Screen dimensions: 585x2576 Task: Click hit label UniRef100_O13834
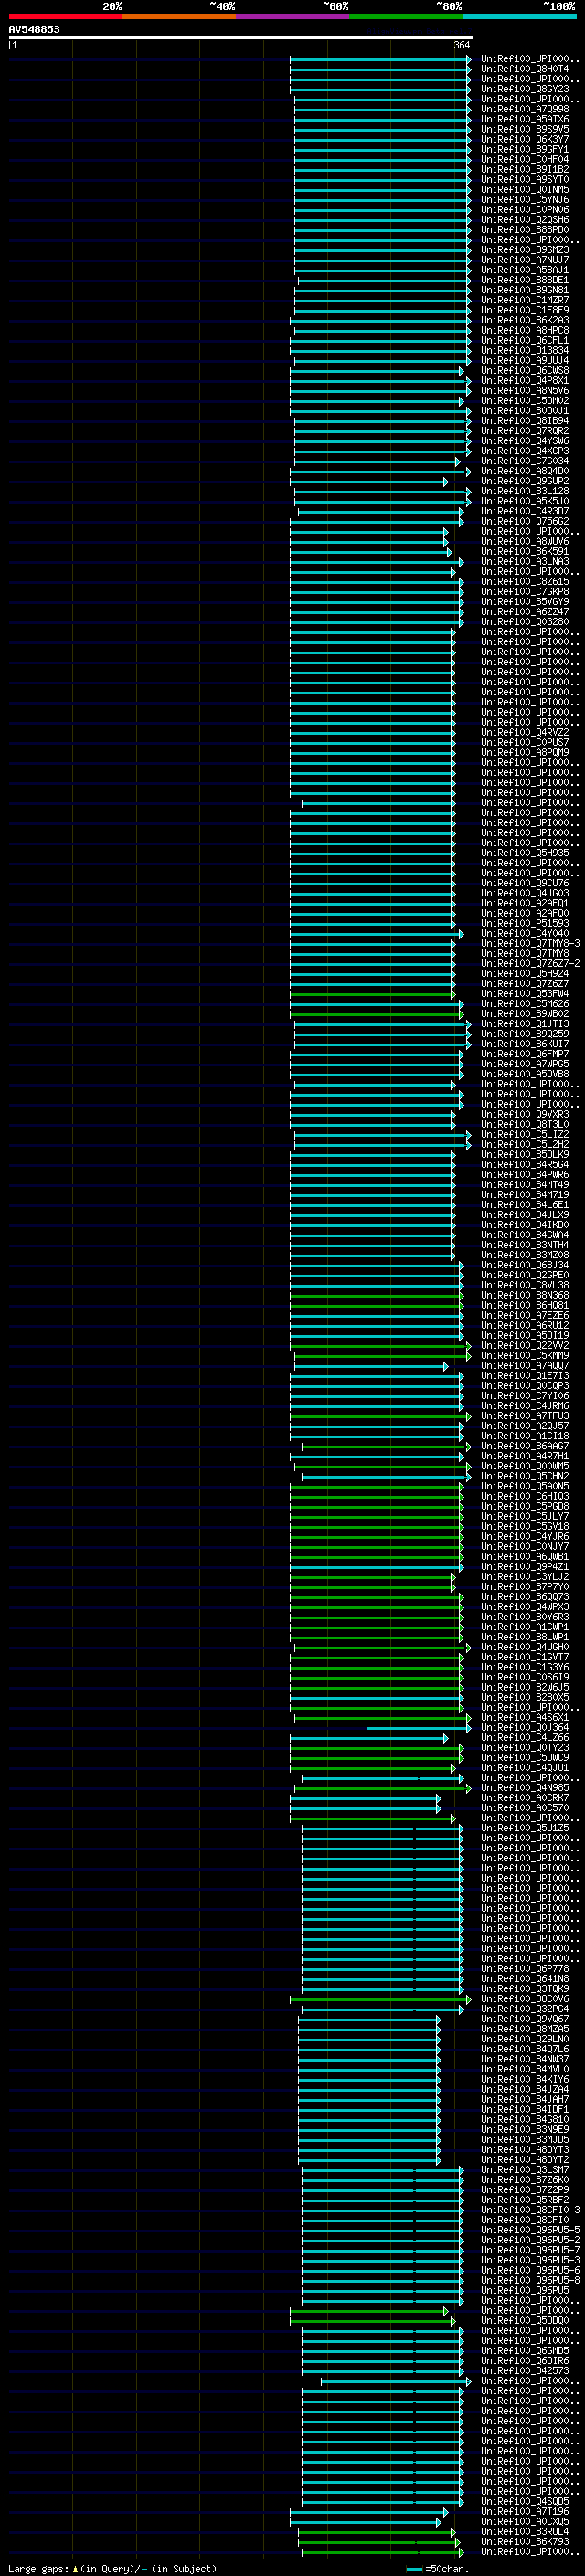coord(524,350)
